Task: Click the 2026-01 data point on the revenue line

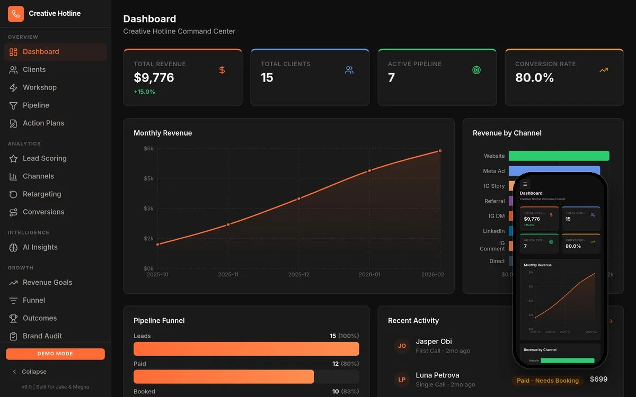Action: (x=369, y=170)
